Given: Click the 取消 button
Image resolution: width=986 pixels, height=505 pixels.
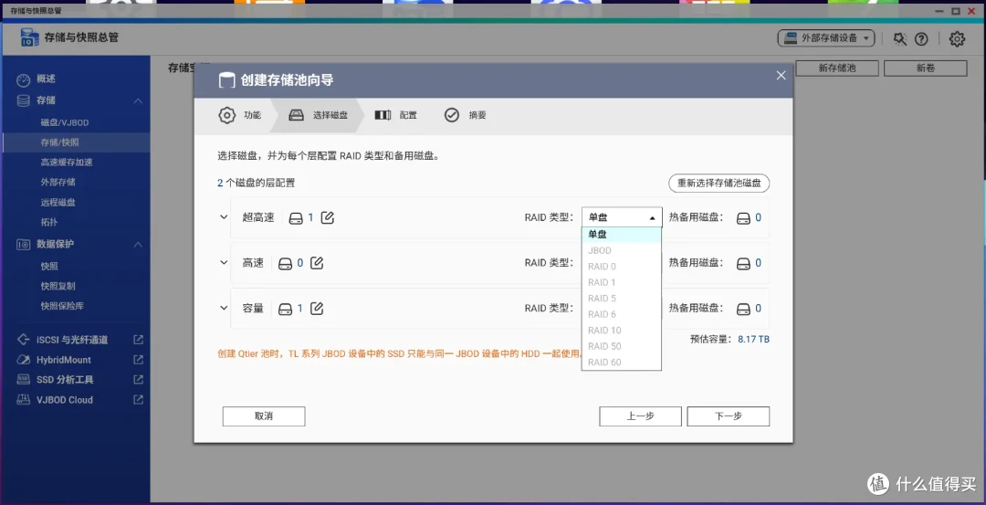Looking at the screenshot, I should coord(264,416).
